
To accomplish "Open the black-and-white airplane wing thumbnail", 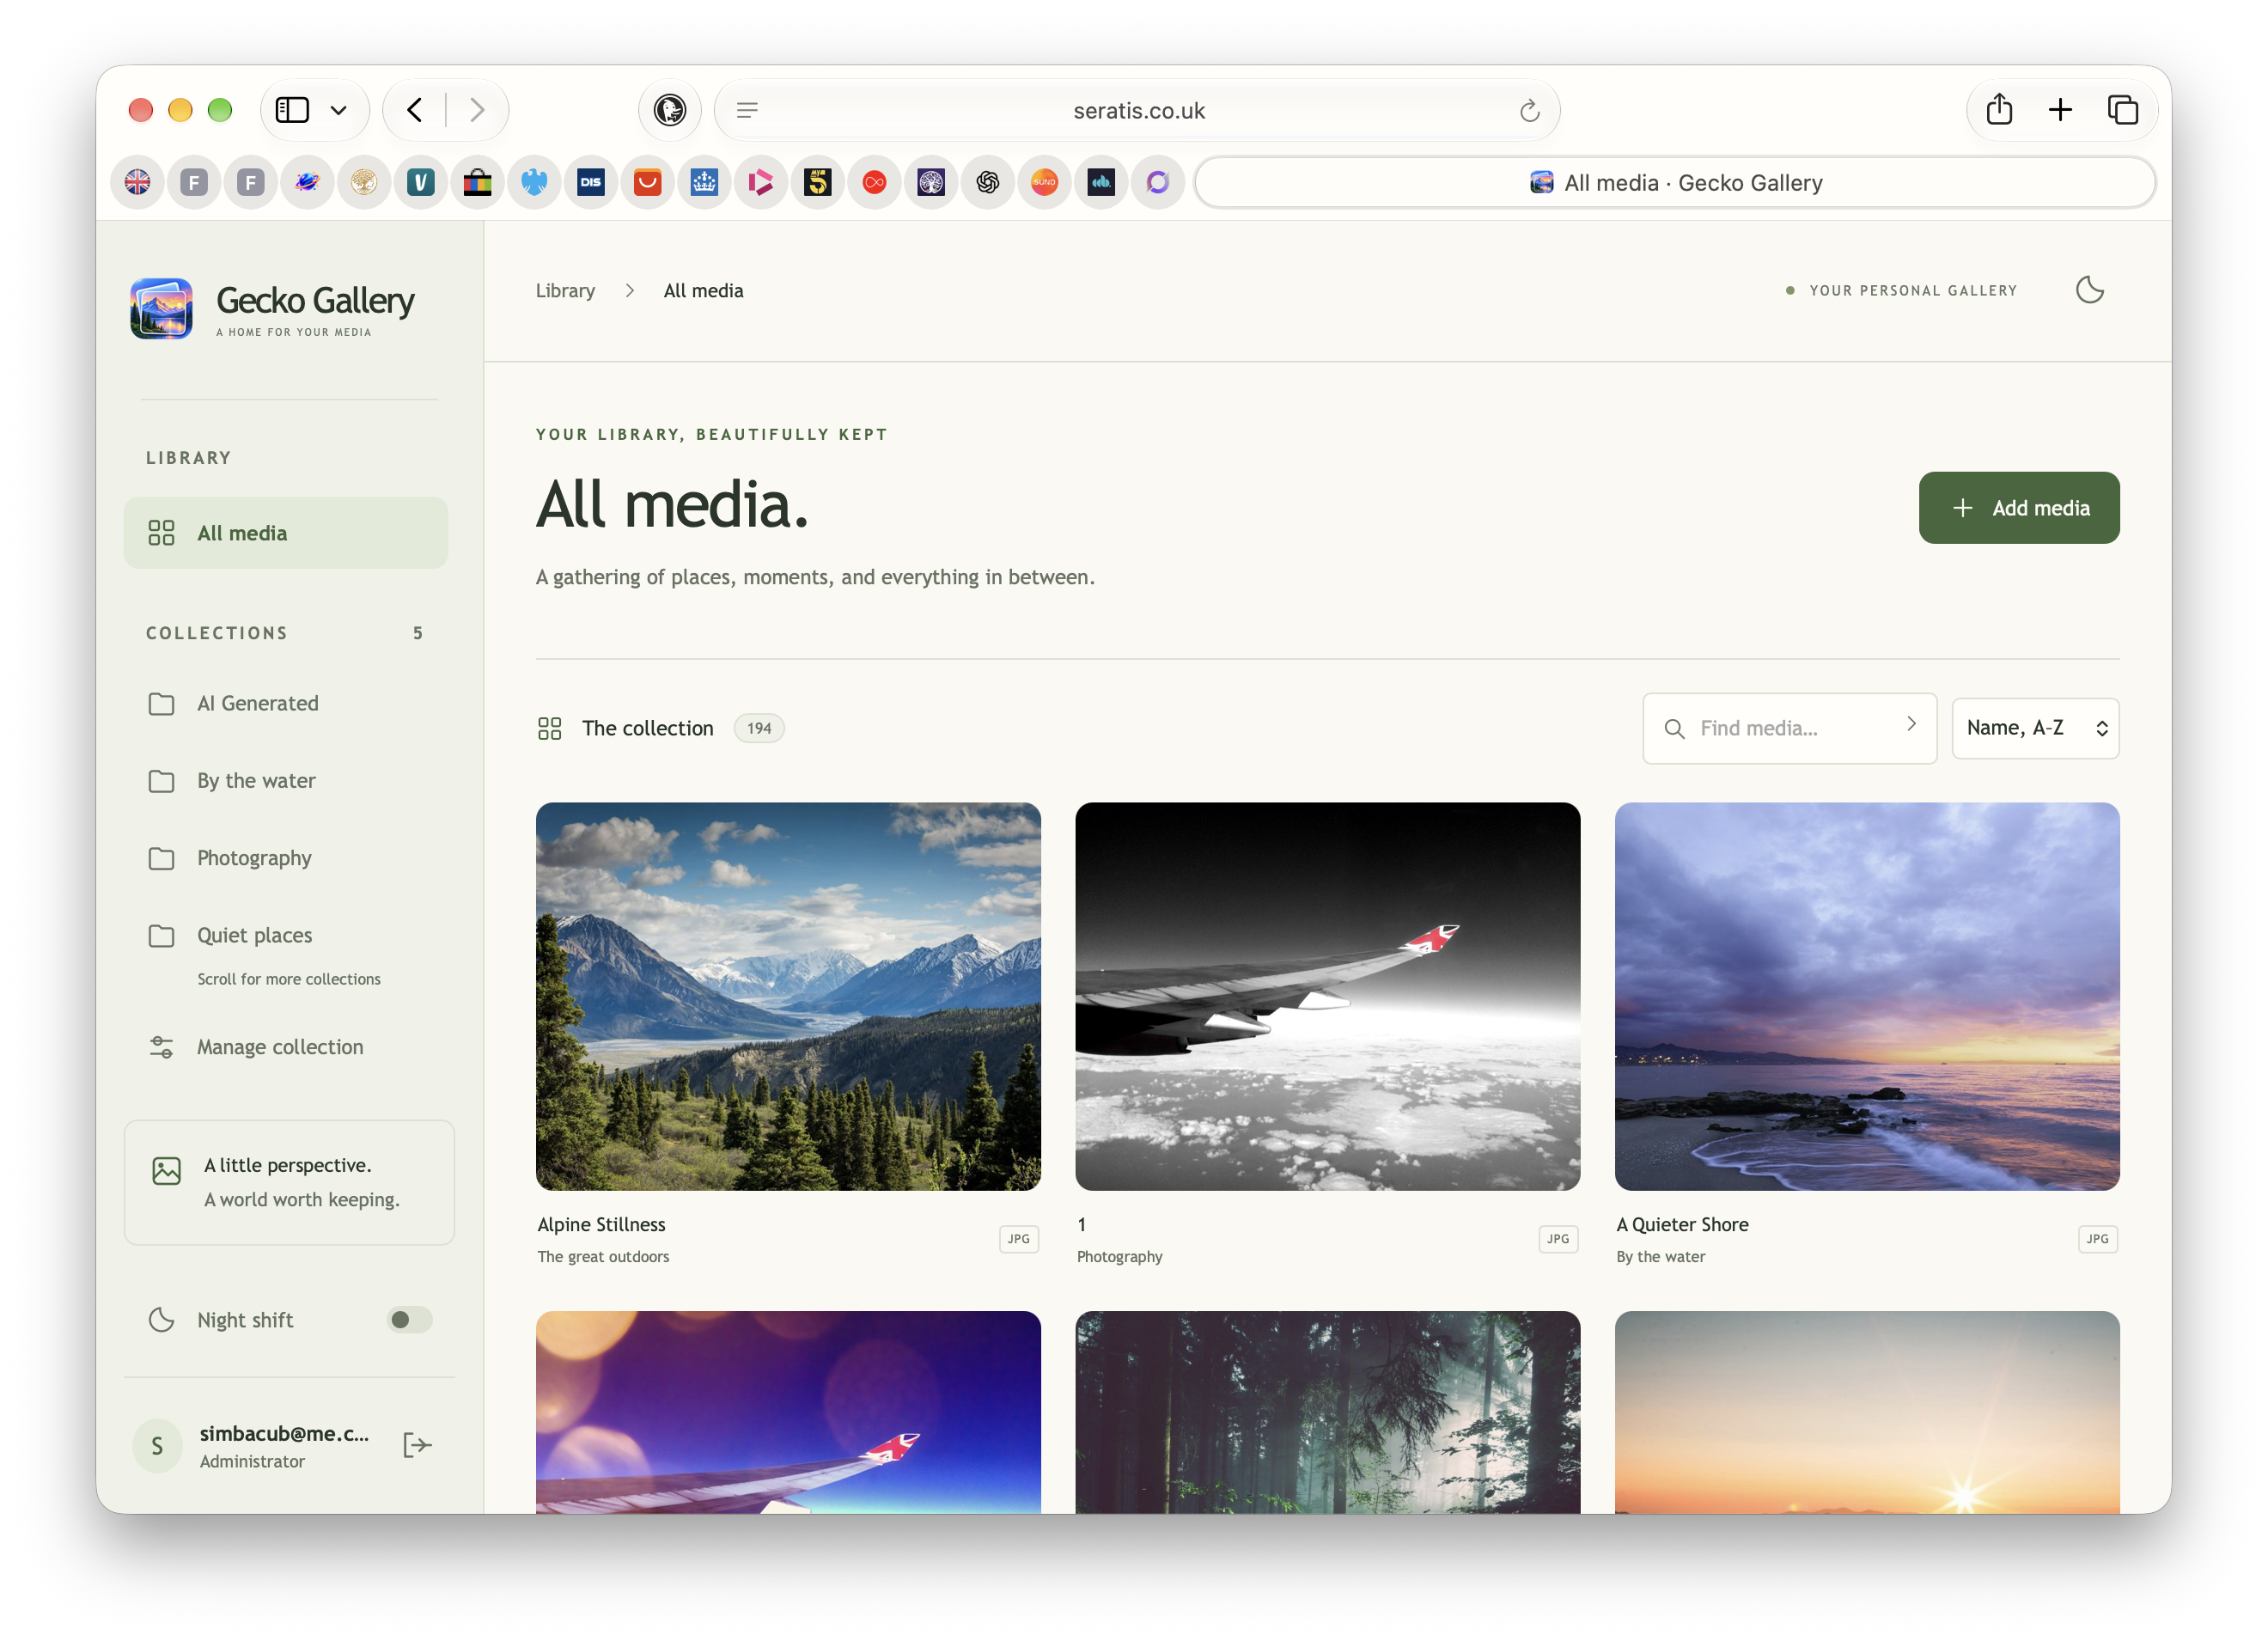I will 1327,996.
